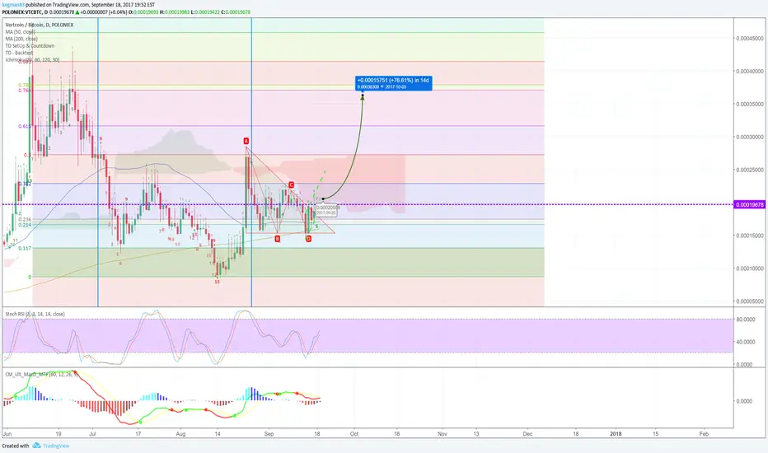Click the 80.0000 Stoch RSI axis value
768x453 pixels.
(745, 320)
